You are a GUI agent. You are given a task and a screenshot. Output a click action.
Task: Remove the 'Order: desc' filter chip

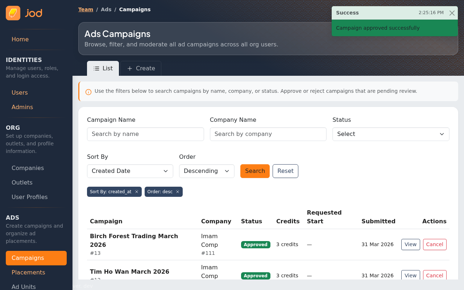[178, 192]
